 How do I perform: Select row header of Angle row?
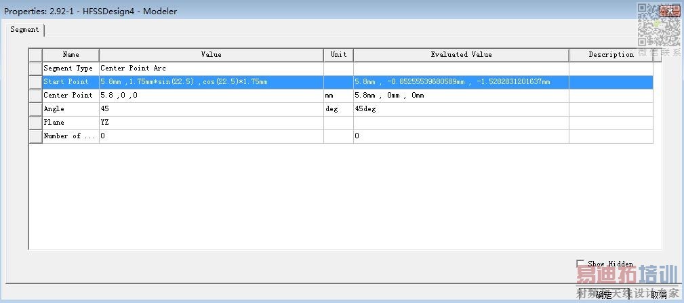tap(35, 109)
